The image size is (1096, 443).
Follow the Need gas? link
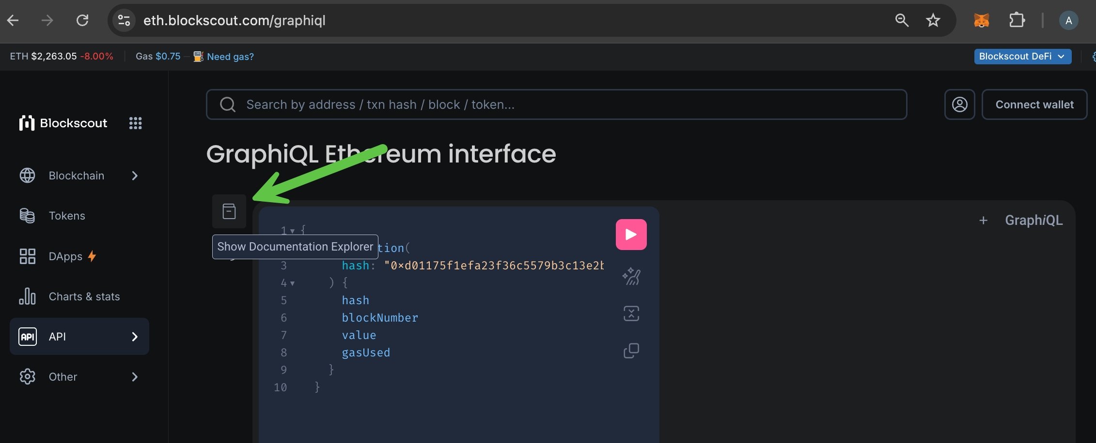[230, 57]
